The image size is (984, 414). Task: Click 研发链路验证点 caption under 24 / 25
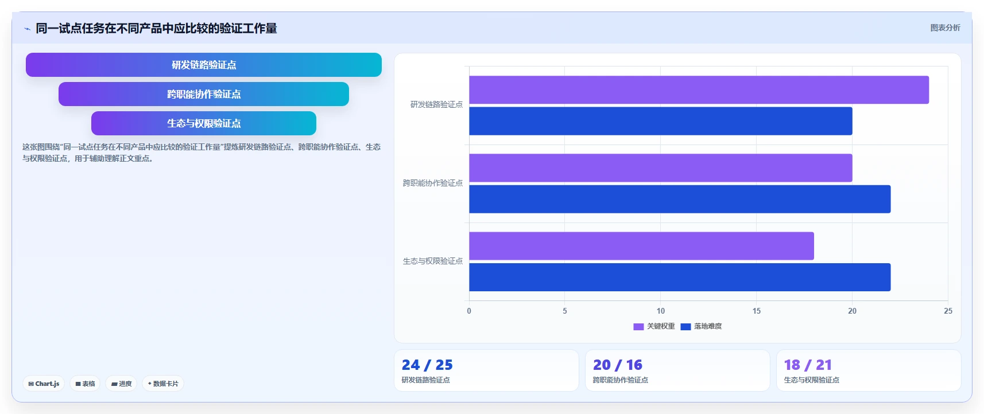pyautogui.click(x=426, y=380)
